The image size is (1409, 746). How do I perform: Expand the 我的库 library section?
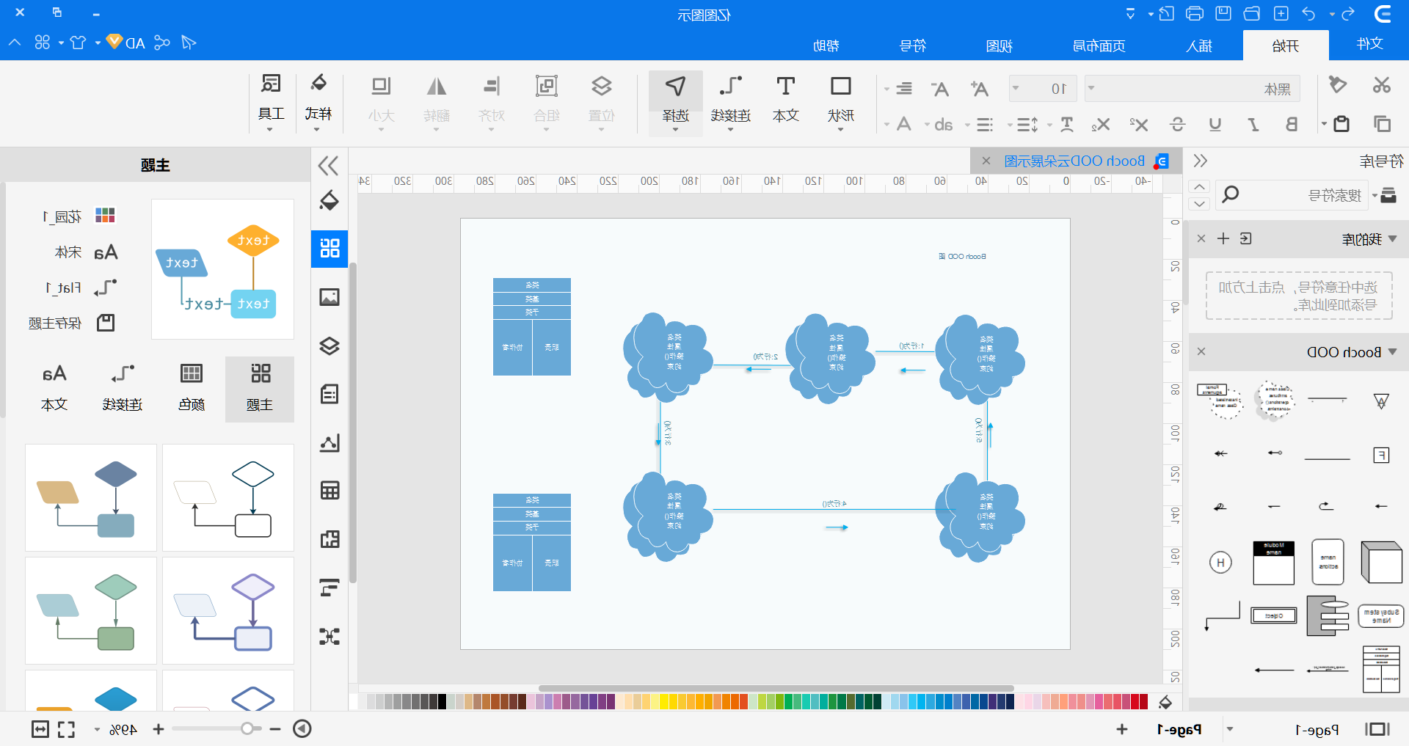1392,238
